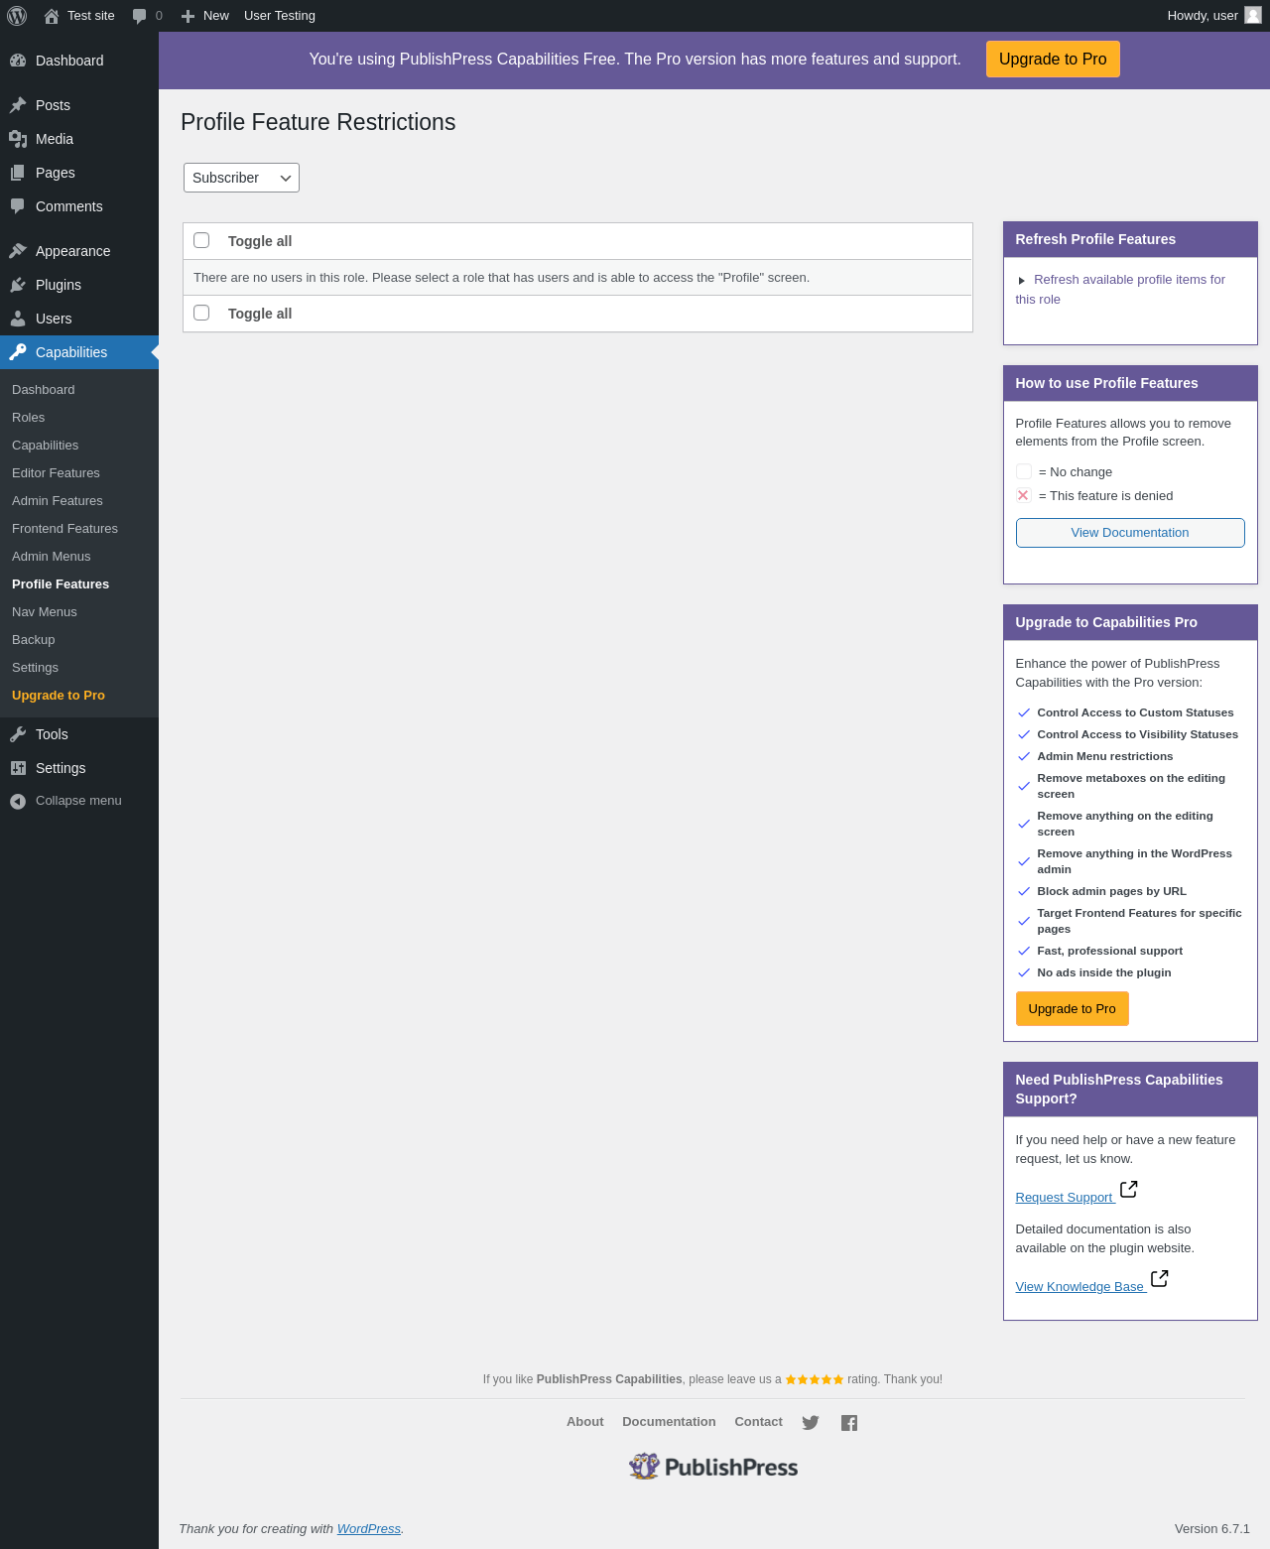Viewport: 1270px width, 1549px height.
Task: Click the View Documentation button
Action: [x=1130, y=533]
